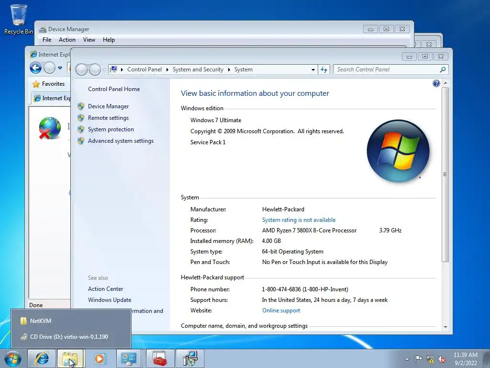This screenshot has width=490, height=368.
Task: Open the network tray icon
Action: pyautogui.click(x=430, y=359)
